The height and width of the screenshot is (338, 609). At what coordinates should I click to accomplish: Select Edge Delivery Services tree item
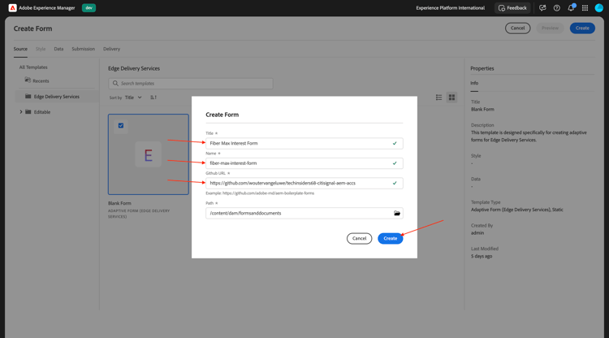(x=56, y=97)
